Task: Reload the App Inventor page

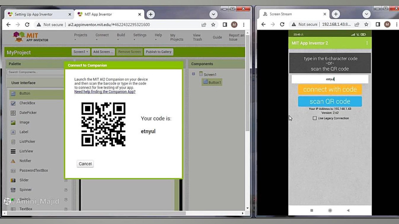Action: point(27,25)
